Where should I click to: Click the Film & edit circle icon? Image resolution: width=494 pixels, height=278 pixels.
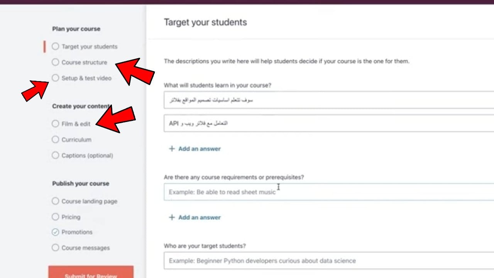[x=56, y=124]
